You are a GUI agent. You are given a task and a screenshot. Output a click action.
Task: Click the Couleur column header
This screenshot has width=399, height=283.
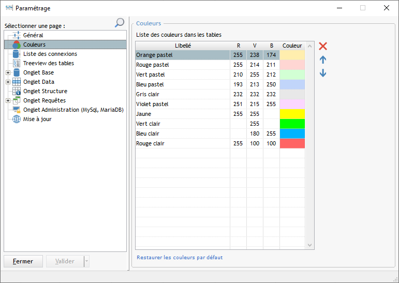(x=292, y=46)
